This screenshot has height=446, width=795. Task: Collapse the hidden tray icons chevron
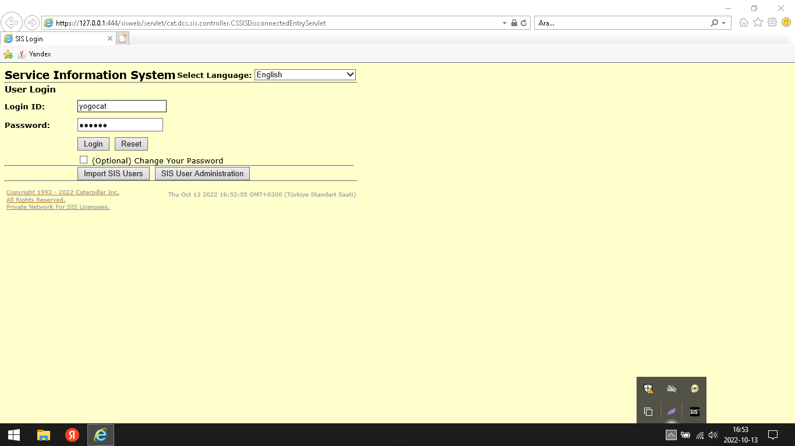point(671,435)
